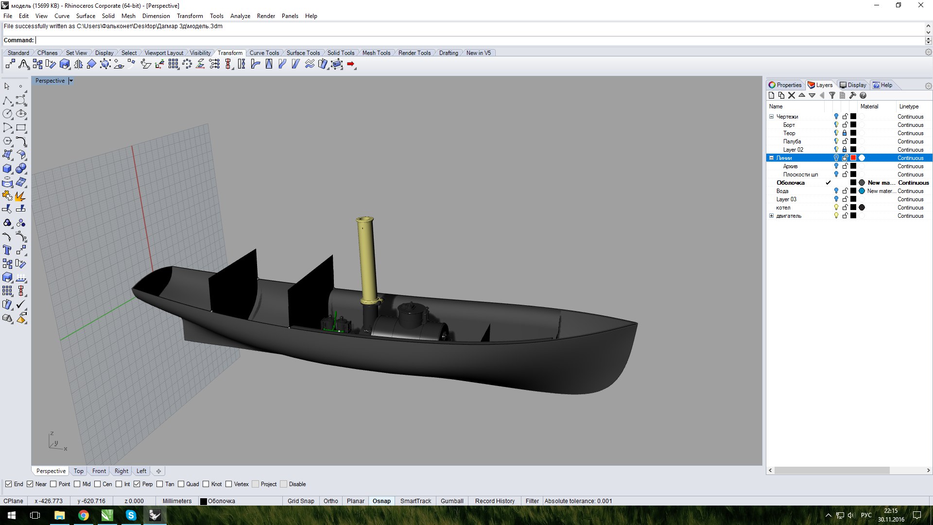933x525 pixels.
Task: Open the Millimeters units field in status bar
Action: pyautogui.click(x=177, y=501)
